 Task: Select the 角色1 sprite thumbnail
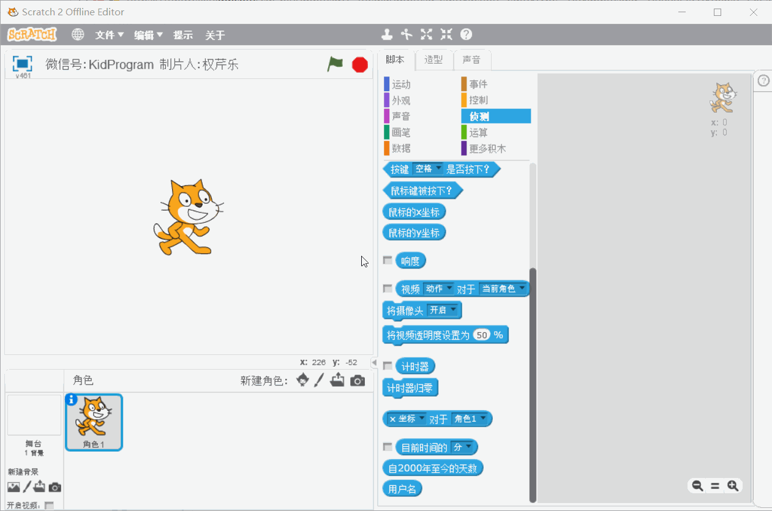click(94, 422)
